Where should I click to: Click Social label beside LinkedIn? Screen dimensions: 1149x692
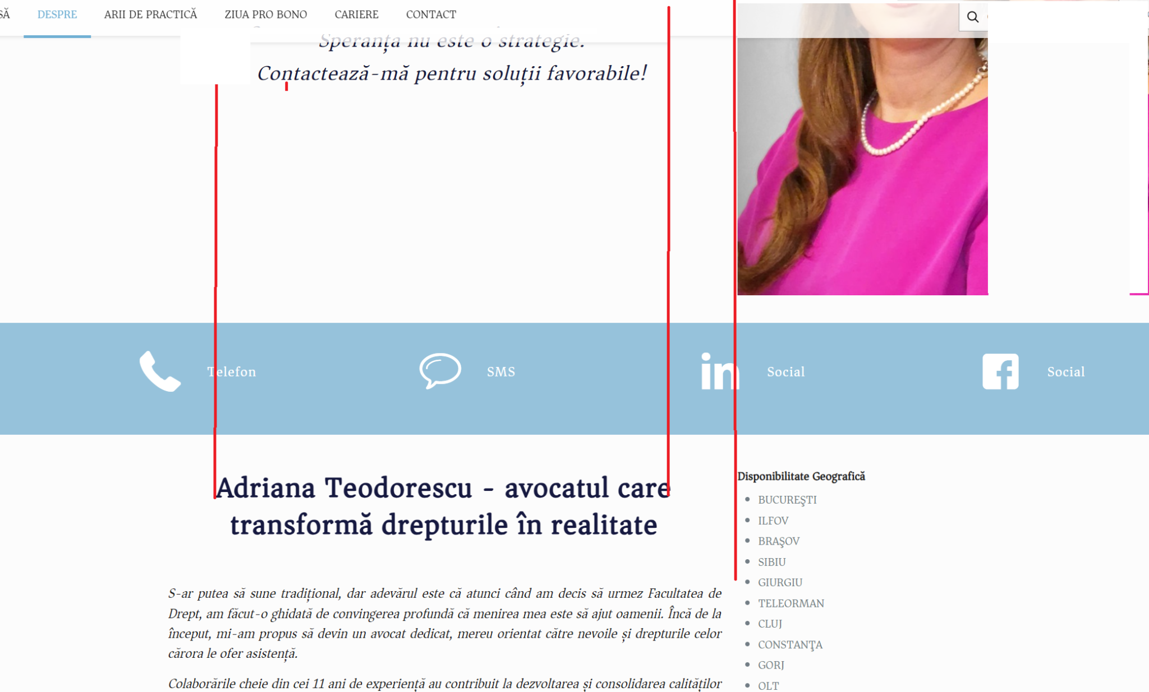click(x=785, y=372)
